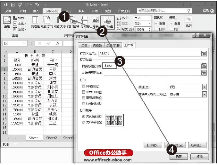Click the top title rows $1:$1 field

(x=152, y=66)
